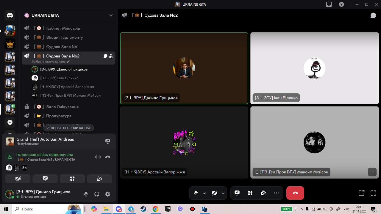Mute microphone in the call control bar
381x214 pixels.
click(196, 193)
